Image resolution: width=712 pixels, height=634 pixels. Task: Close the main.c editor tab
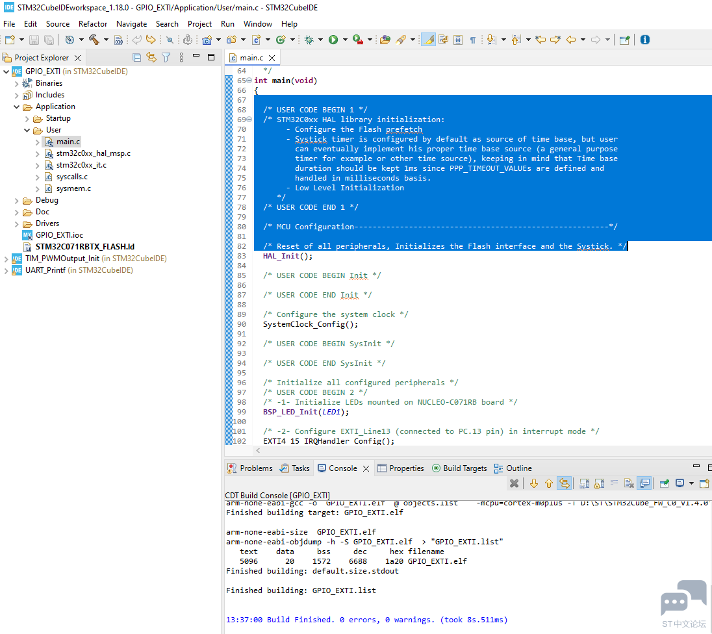pyautogui.click(x=272, y=58)
